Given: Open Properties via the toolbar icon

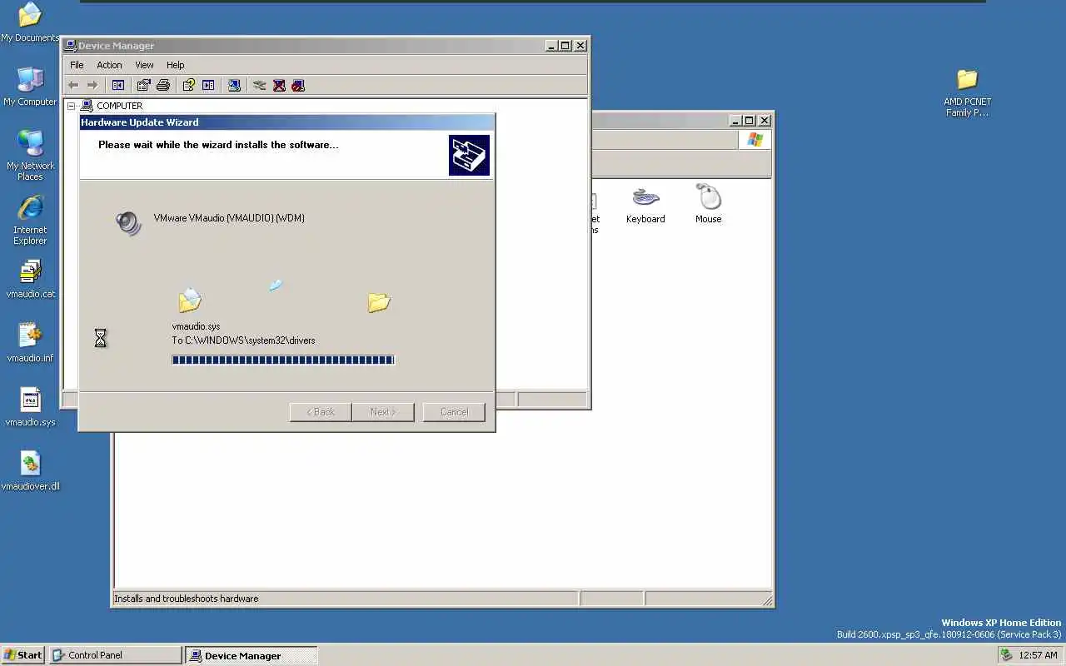Looking at the screenshot, I should 144,85.
